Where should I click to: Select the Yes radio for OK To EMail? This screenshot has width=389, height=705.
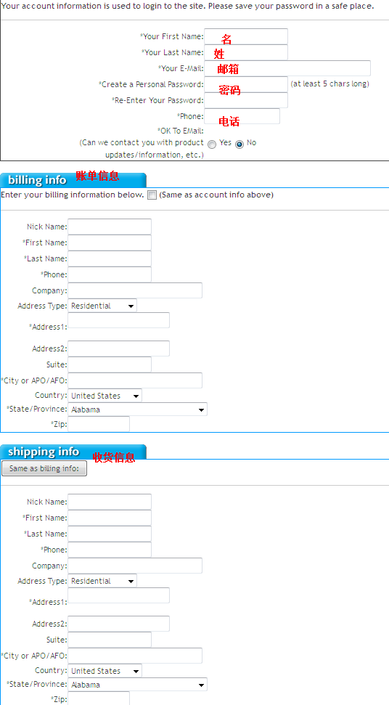pos(212,144)
